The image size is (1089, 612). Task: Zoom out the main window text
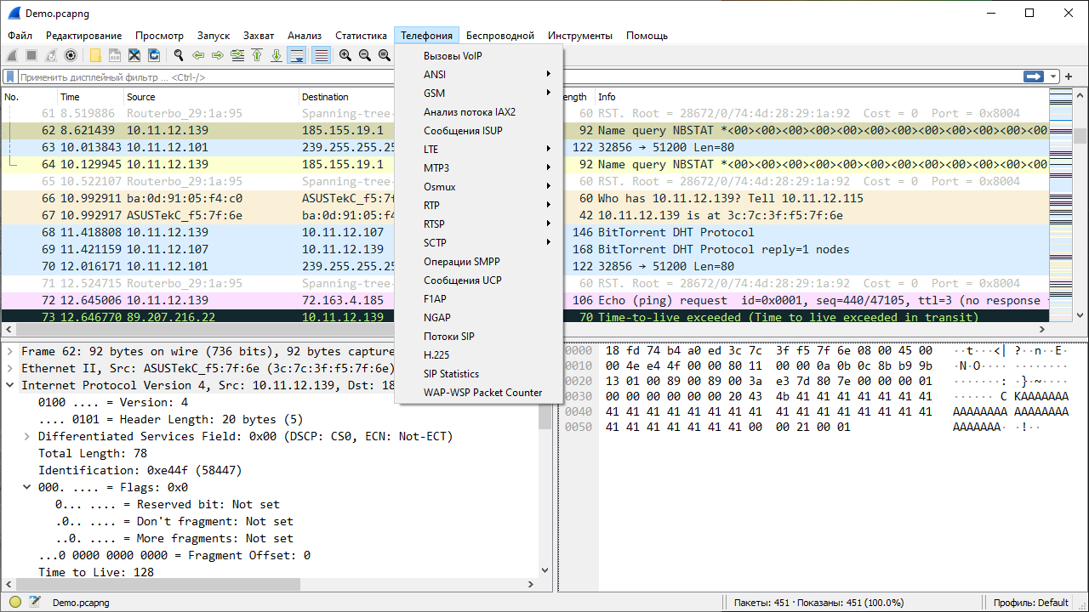[x=365, y=55]
